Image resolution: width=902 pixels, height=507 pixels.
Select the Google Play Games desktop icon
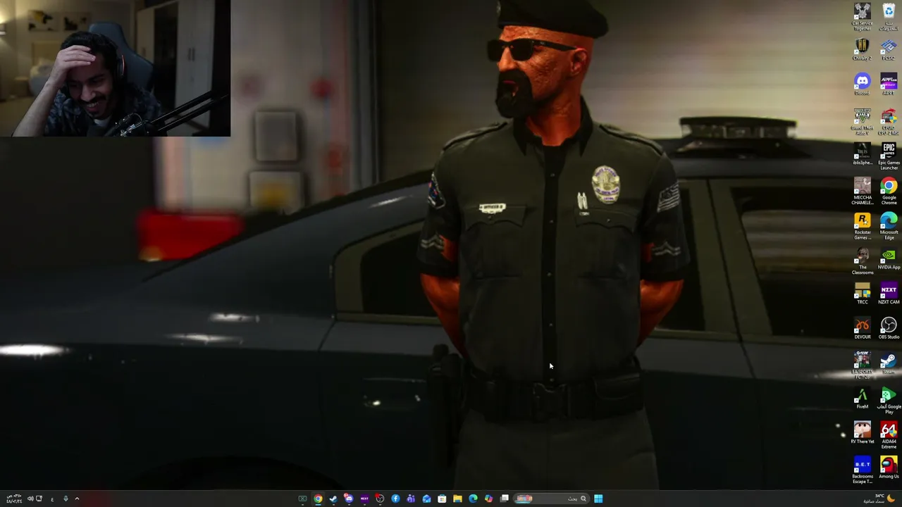point(889,400)
